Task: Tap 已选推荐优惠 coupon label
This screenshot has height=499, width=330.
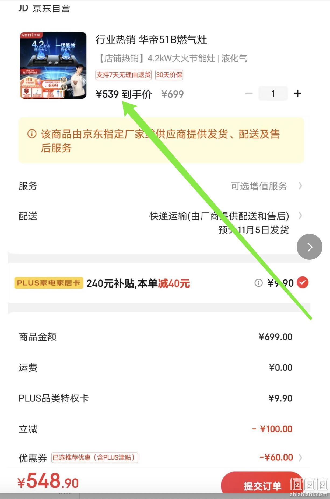Action: pyautogui.click(x=94, y=458)
